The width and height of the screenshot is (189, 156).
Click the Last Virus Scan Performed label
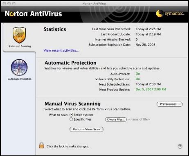tap(111, 29)
